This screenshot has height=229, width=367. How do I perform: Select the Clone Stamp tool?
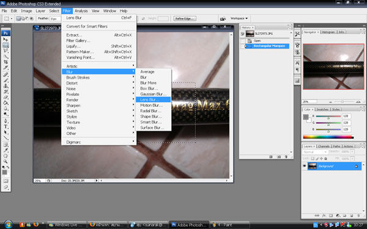[6, 85]
